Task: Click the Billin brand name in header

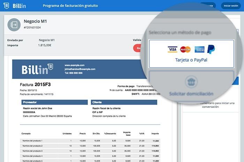Action: click(19, 6)
